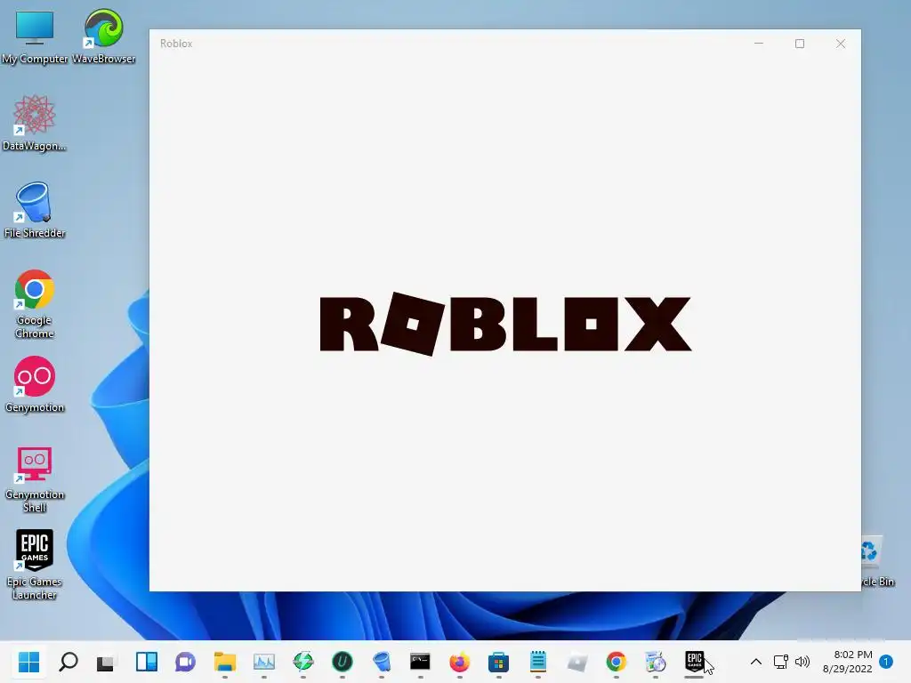Switch to the Roblox taskbar icon
911x683 pixels.
coord(576,662)
